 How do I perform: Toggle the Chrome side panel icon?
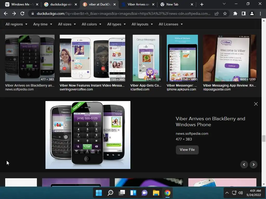point(243,13)
